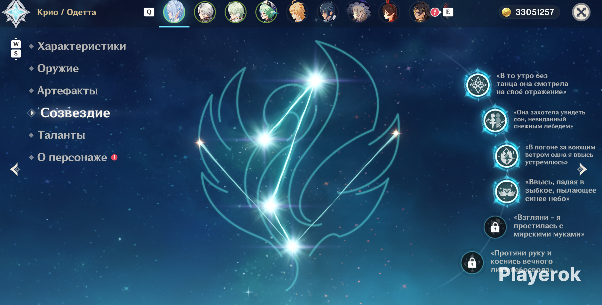The image size is (602, 305).
Task: Open constellation icon «Она захотела увидеть сон»
Action: (495, 121)
